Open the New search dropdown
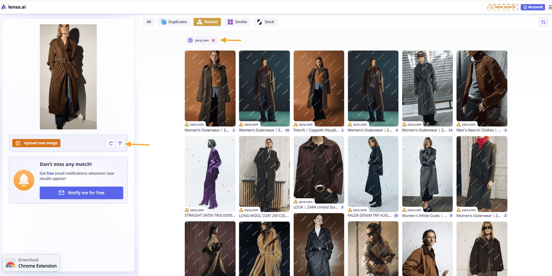Screen dimensions: 552x276 (x=502, y=7)
